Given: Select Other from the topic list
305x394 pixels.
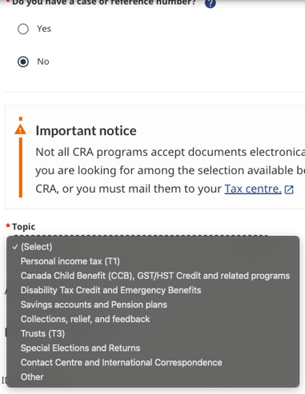Looking at the screenshot, I should point(153,377).
